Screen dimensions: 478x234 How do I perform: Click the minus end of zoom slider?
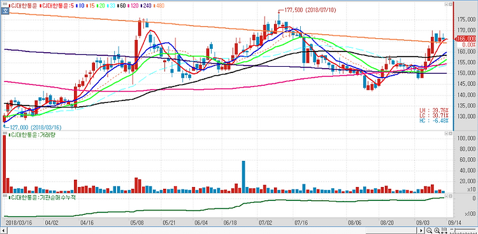pos(451,229)
